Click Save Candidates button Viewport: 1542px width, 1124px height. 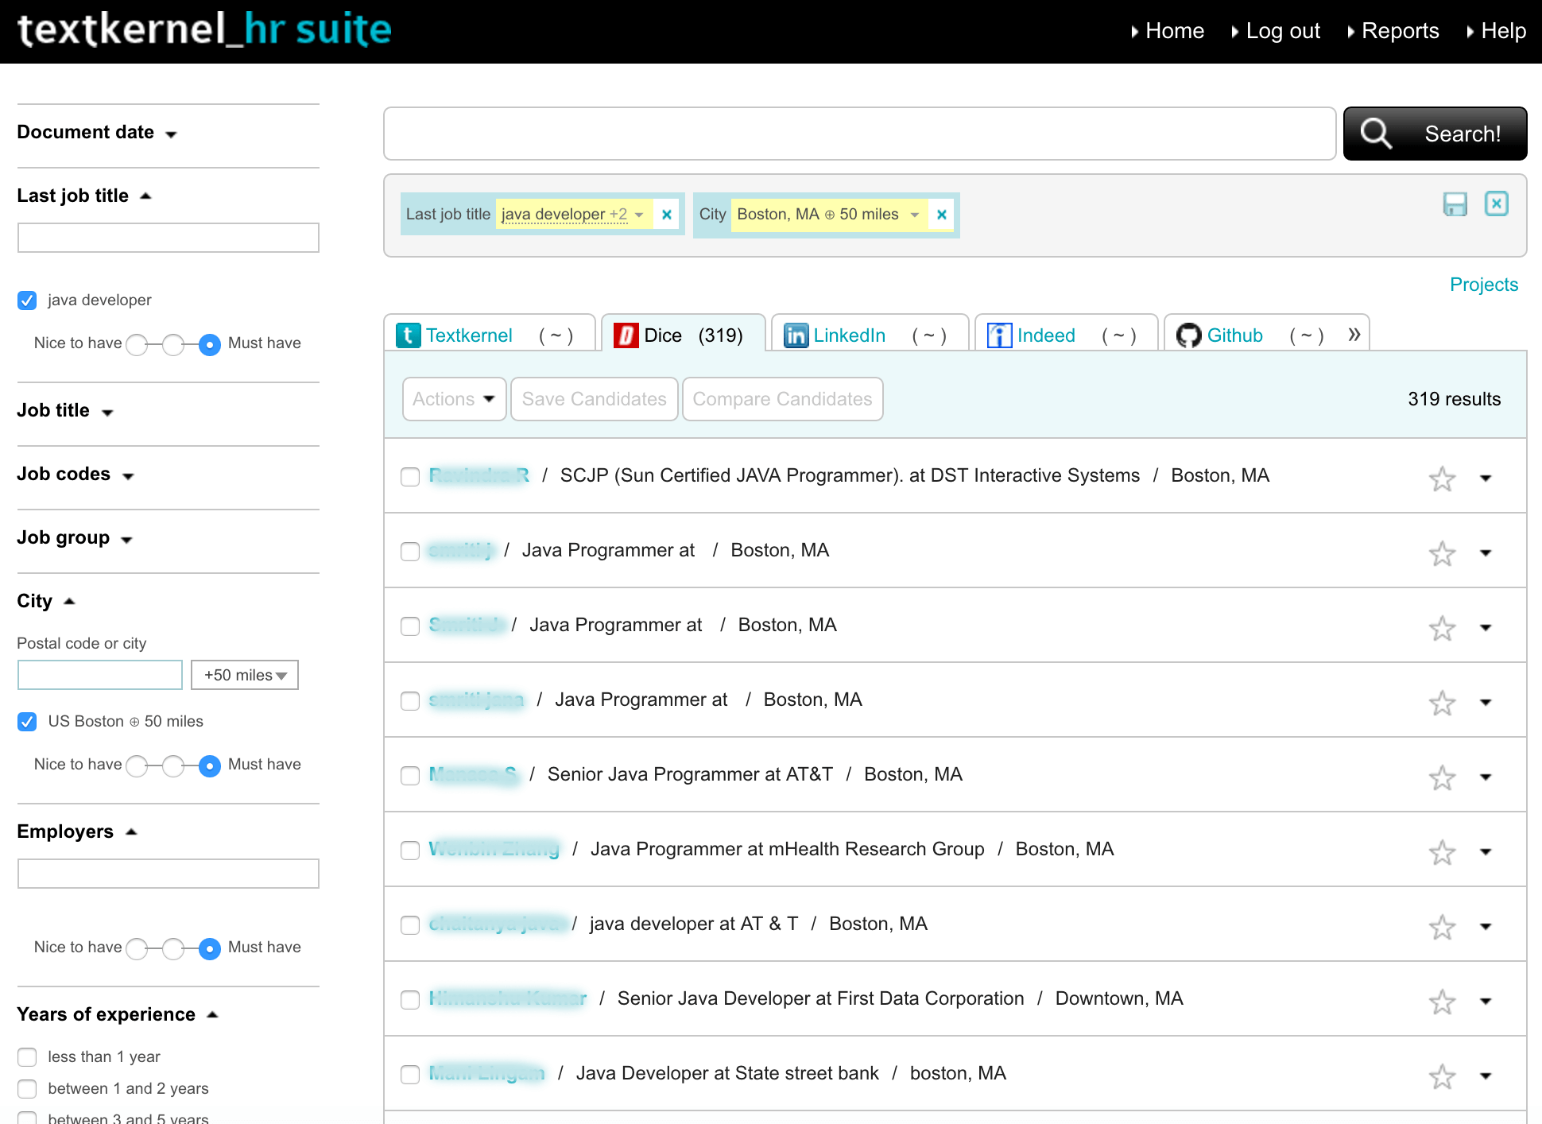[595, 399]
